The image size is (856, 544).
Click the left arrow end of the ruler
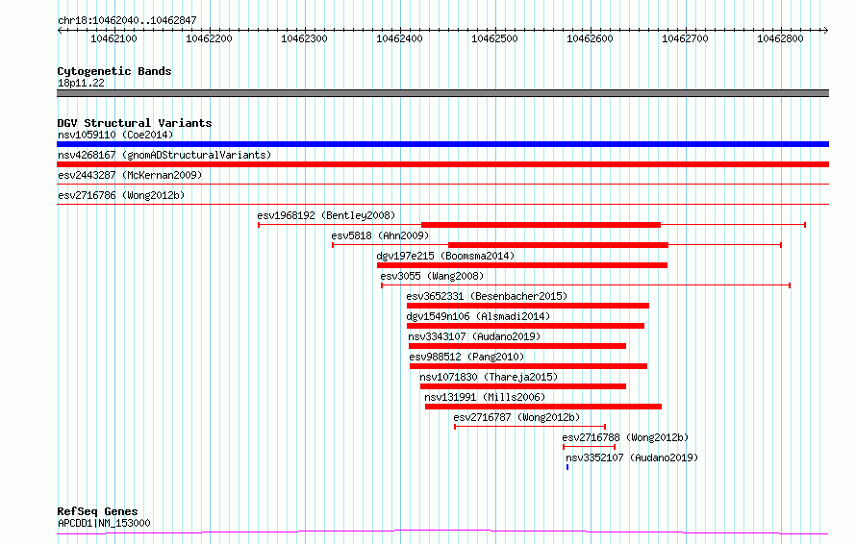(x=60, y=31)
